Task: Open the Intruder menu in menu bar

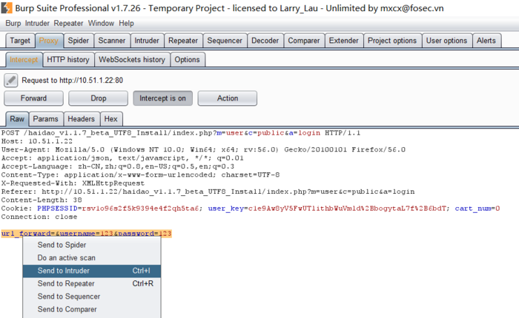Action: point(37,24)
